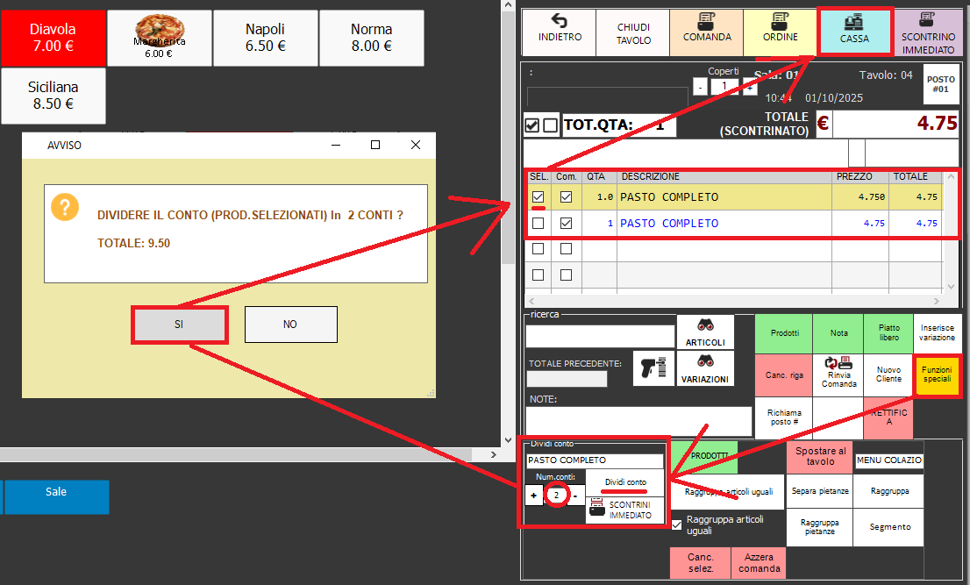The image size is (970, 585).
Task: Increase Num.conti with the plus button
Action: (x=534, y=496)
